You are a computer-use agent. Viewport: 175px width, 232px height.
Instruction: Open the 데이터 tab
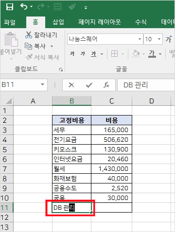168,22
